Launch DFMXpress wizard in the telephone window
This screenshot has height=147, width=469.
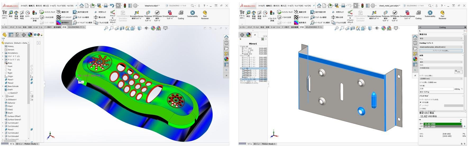(157, 15)
